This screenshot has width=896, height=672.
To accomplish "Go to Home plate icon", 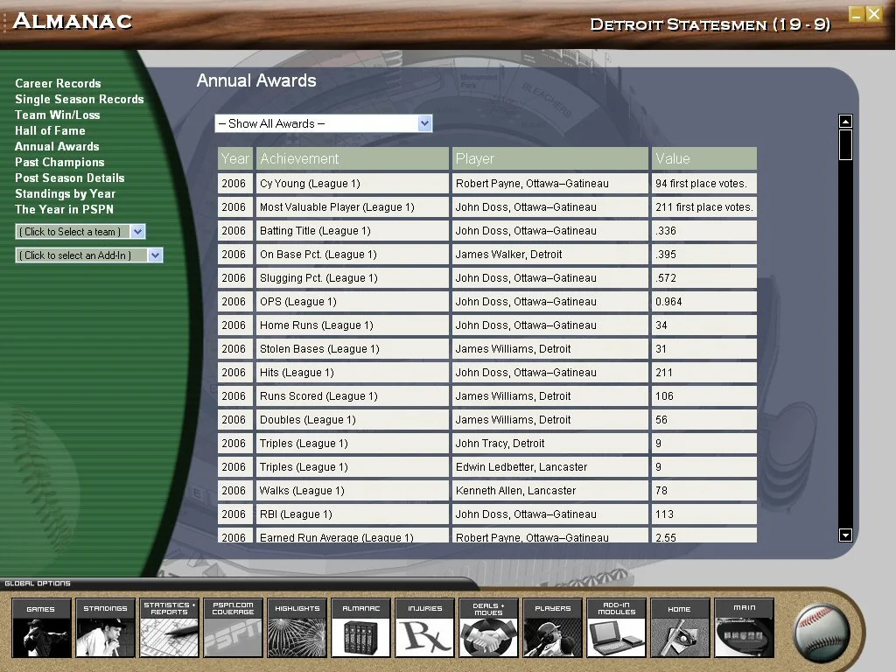I will point(680,628).
